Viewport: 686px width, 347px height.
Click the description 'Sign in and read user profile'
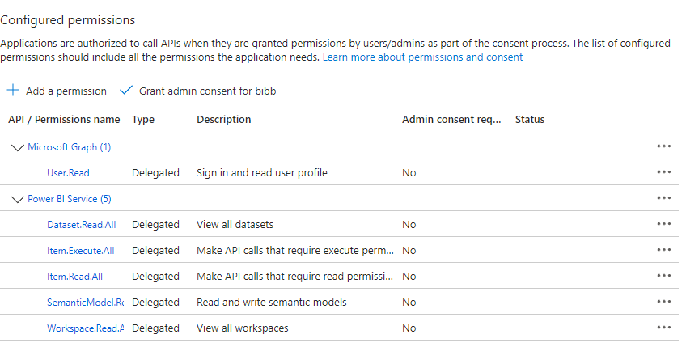point(261,173)
